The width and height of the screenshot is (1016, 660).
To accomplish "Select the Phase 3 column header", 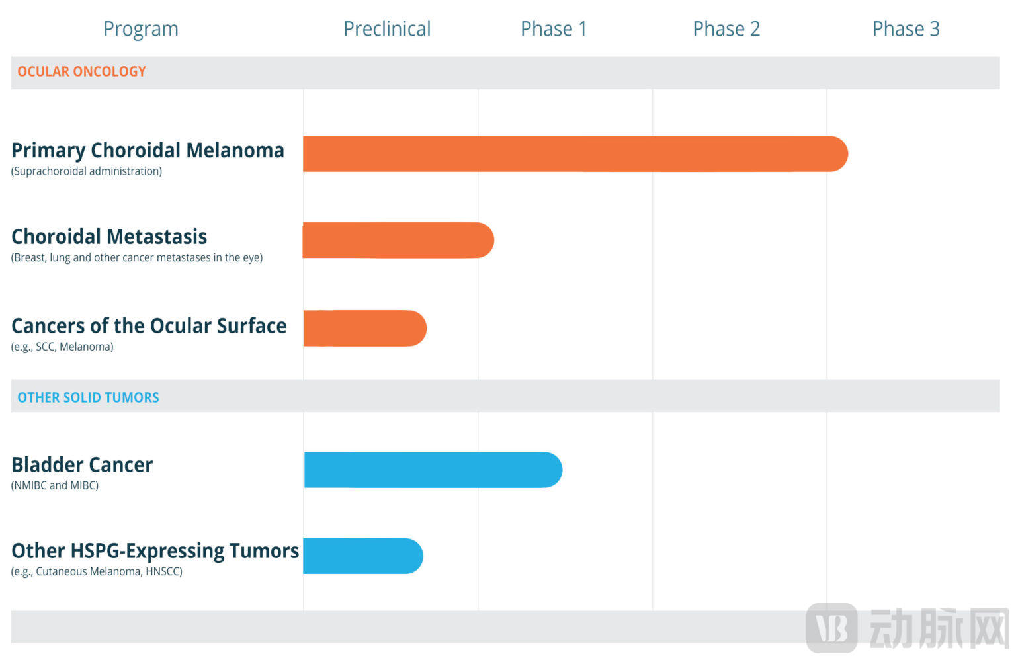I will [906, 29].
